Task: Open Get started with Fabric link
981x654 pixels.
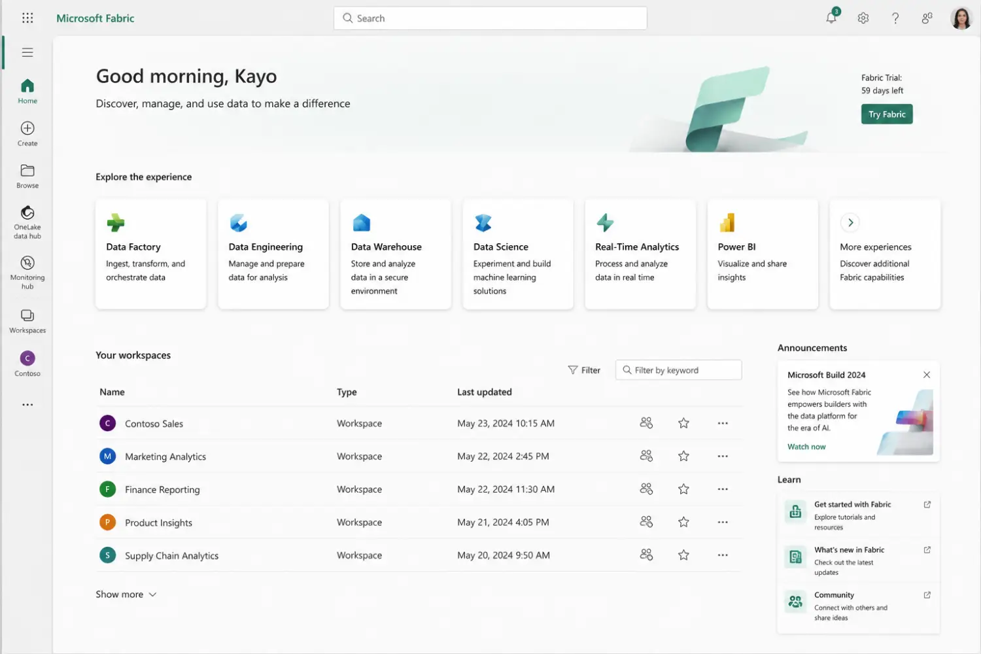Action: (x=859, y=515)
